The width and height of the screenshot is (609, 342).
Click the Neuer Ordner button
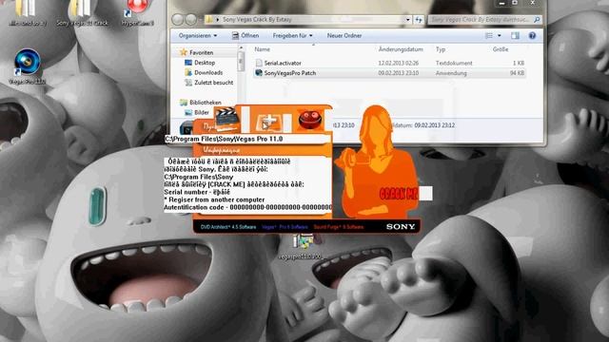click(344, 36)
